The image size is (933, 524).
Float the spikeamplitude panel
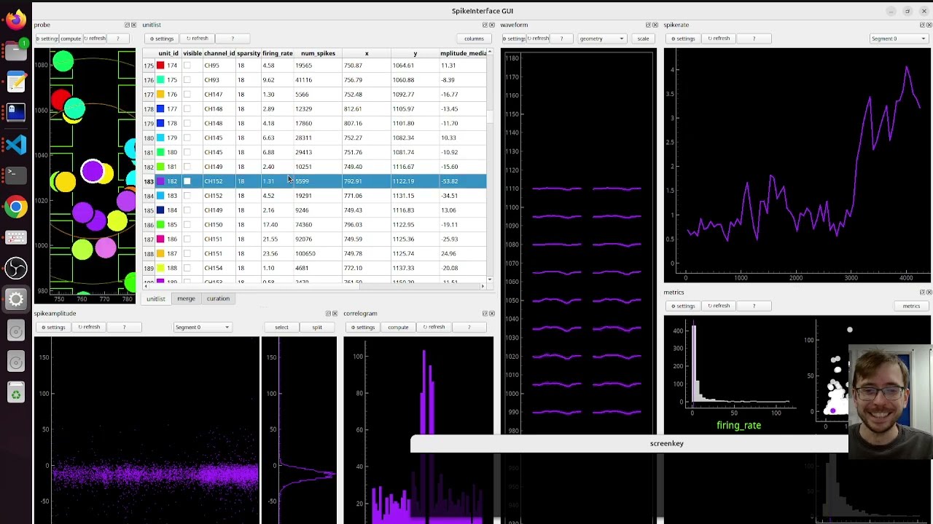(328, 314)
